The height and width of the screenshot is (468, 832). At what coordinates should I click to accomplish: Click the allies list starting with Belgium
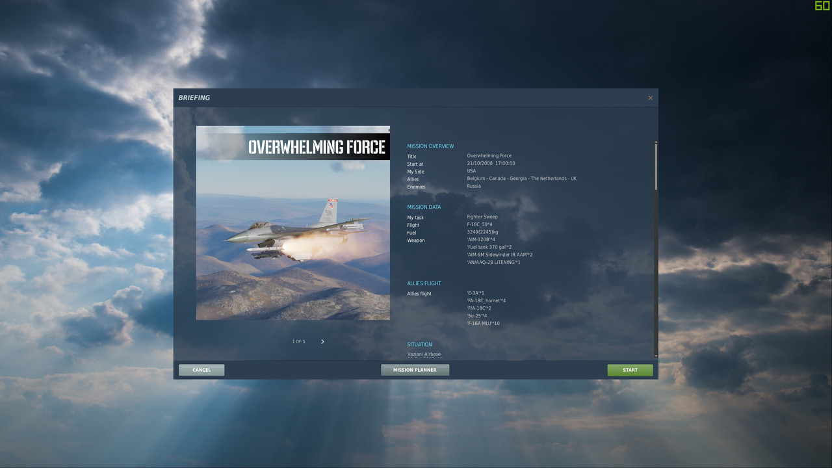pos(521,179)
